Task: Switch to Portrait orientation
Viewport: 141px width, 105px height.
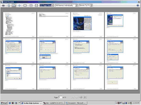Action: coord(9,5)
